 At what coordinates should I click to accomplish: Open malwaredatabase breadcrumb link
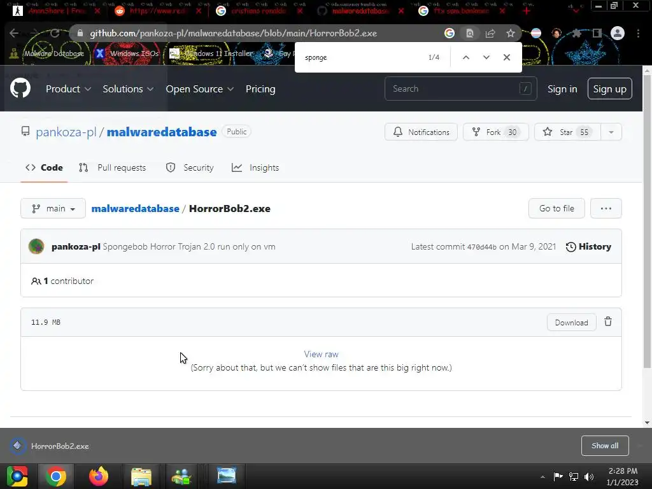[x=135, y=208]
